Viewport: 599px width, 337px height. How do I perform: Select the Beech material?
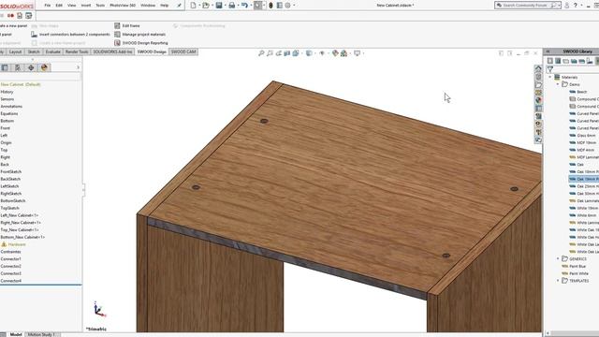[582, 92]
